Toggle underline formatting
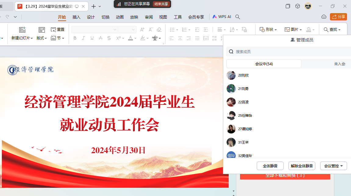This screenshot has height=196, width=351. point(92,38)
